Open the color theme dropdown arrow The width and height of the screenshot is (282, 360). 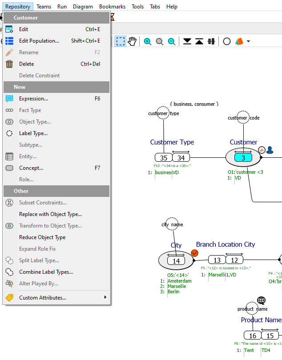(248, 41)
